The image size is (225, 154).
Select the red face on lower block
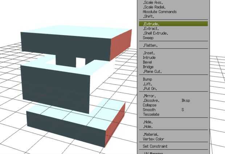115,124
